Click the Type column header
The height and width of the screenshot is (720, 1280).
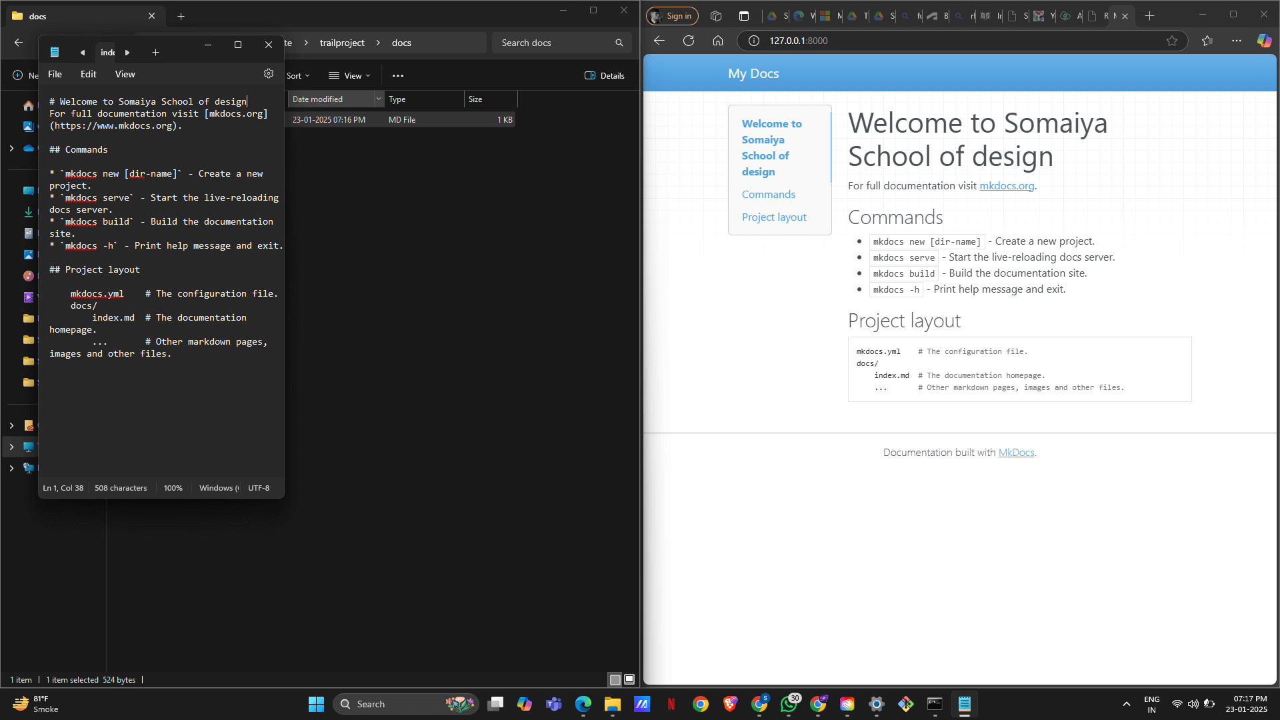click(424, 99)
